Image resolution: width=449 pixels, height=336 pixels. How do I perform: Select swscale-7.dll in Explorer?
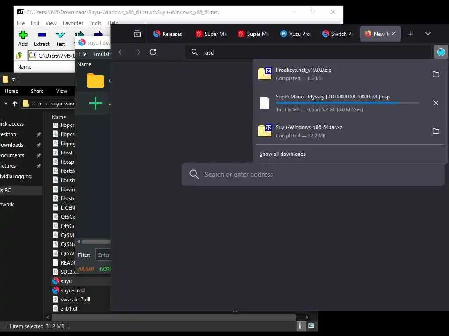point(75,299)
